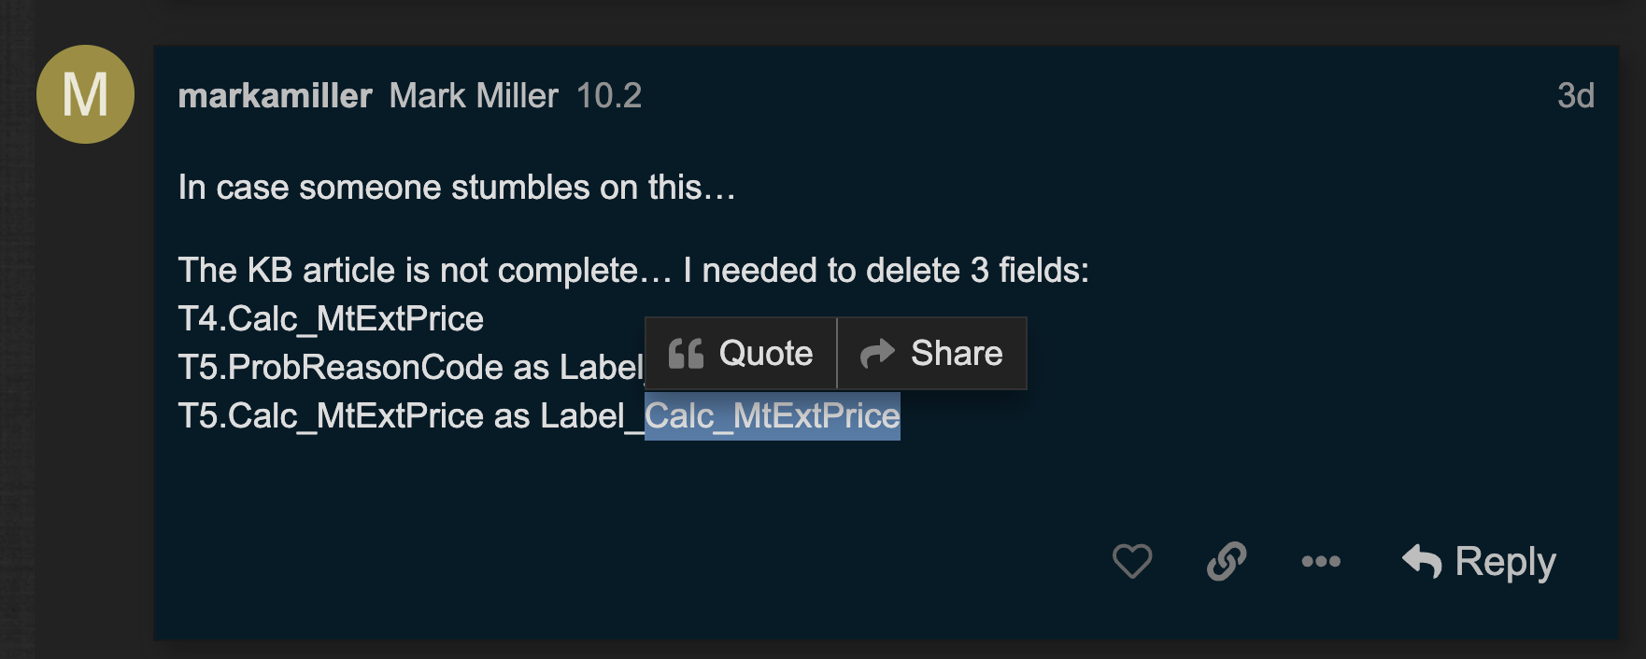
Task: Click the Share arrow icon
Action: pos(877,353)
